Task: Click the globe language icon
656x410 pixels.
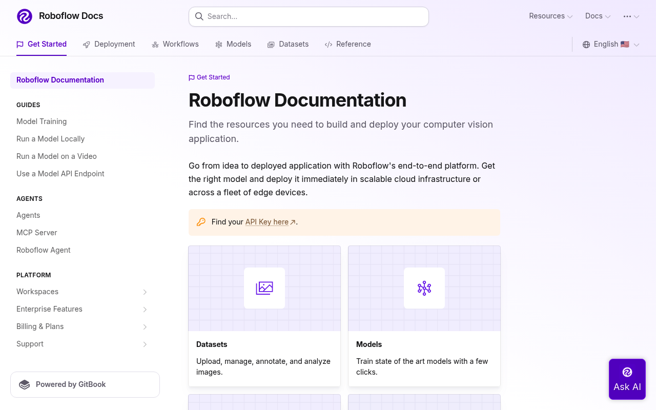Action: click(x=586, y=45)
